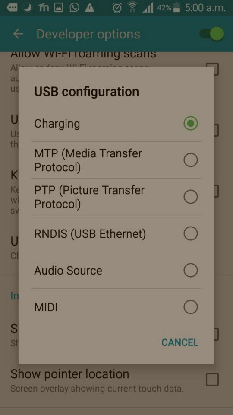Choose the Audio Source radio button

pos(190,271)
